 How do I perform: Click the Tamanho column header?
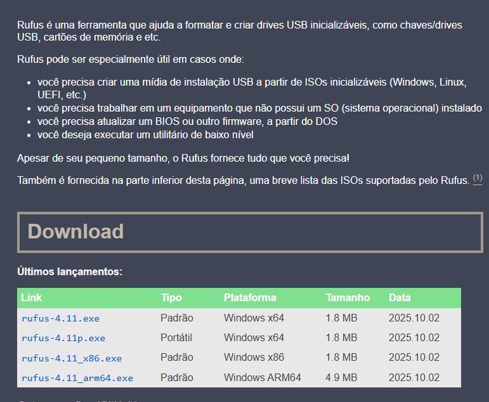pyautogui.click(x=348, y=298)
